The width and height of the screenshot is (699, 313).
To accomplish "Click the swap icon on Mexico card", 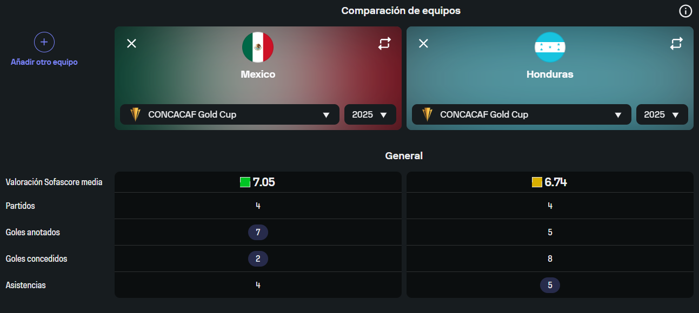I will 384,44.
